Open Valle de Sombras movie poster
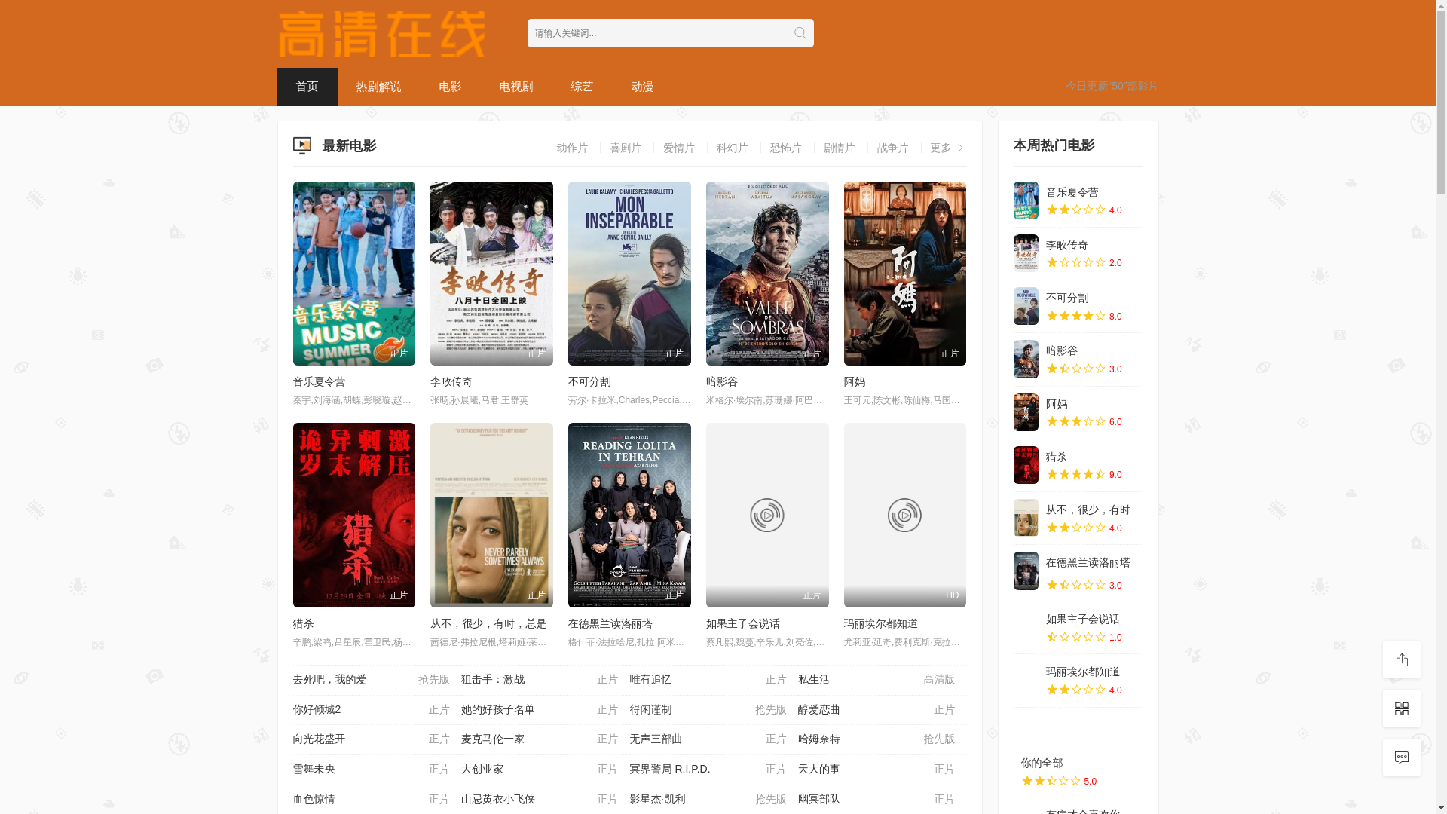Image resolution: width=1447 pixels, height=814 pixels. (x=767, y=274)
